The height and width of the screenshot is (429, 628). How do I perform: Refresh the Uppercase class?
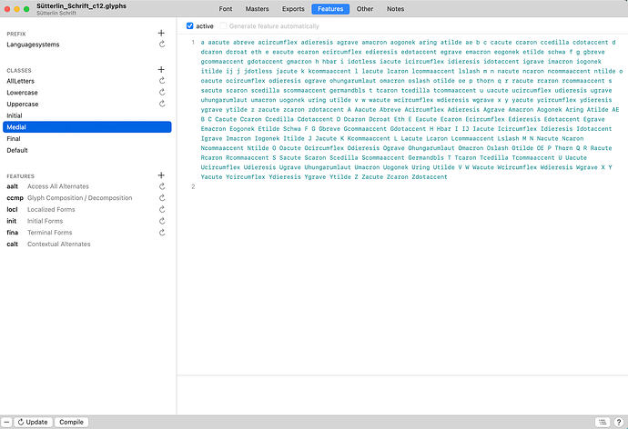tap(162, 104)
